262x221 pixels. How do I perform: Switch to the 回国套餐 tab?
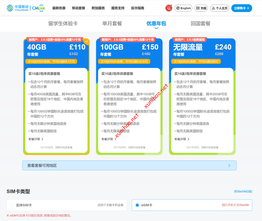click(x=200, y=24)
